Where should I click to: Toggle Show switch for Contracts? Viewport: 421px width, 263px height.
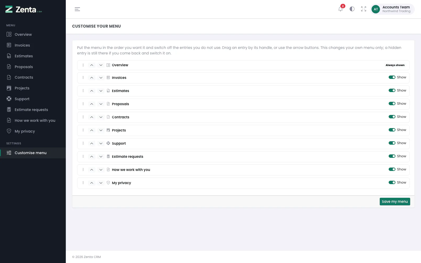pyautogui.click(x=392, y=117)
